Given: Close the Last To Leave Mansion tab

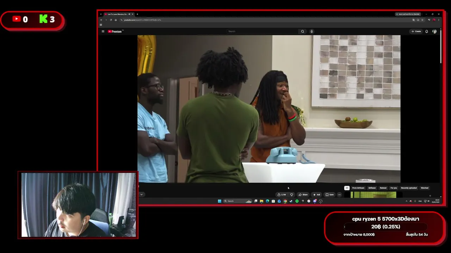Looking at the screenshot, I should pos(133,14).
